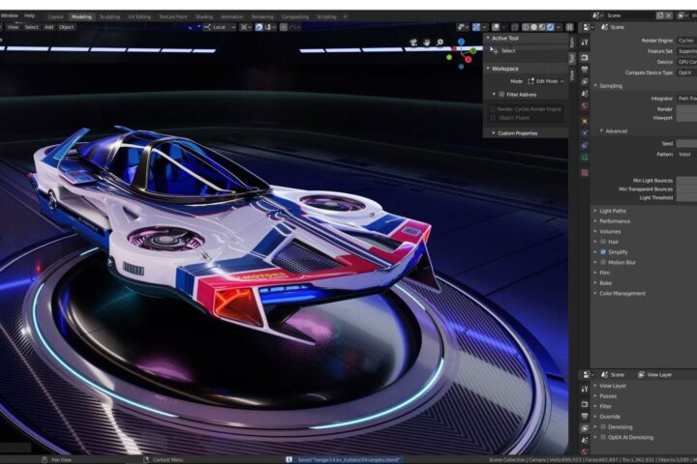
Task: Open the red checkered Texture properties tab
Action: click(x=585, y=172)
